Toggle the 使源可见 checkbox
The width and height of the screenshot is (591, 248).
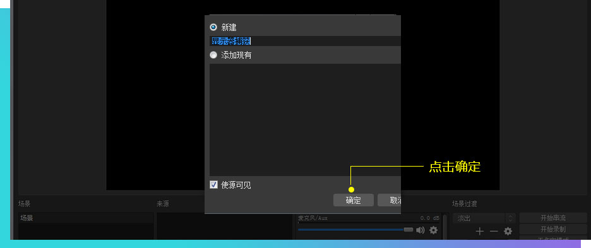pos(213,185)
